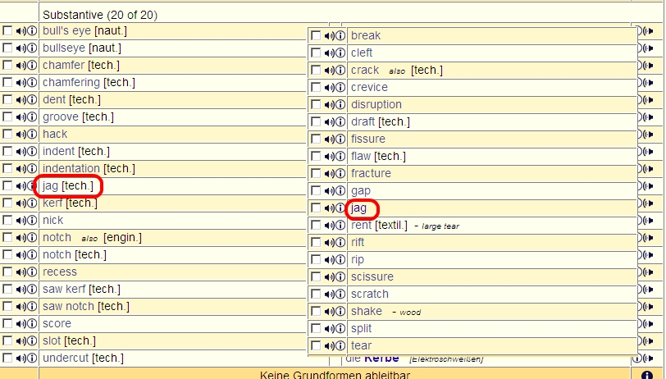Viewport: 666px width, 379px height.
Task: Show info for rift
Action: tap(340, 242)
